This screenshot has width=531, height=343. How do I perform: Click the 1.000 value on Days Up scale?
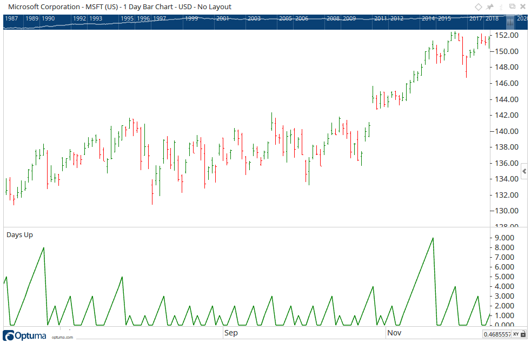coord(505,315)
